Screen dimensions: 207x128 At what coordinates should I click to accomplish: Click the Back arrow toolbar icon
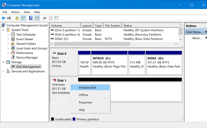[x=3, y=18]
